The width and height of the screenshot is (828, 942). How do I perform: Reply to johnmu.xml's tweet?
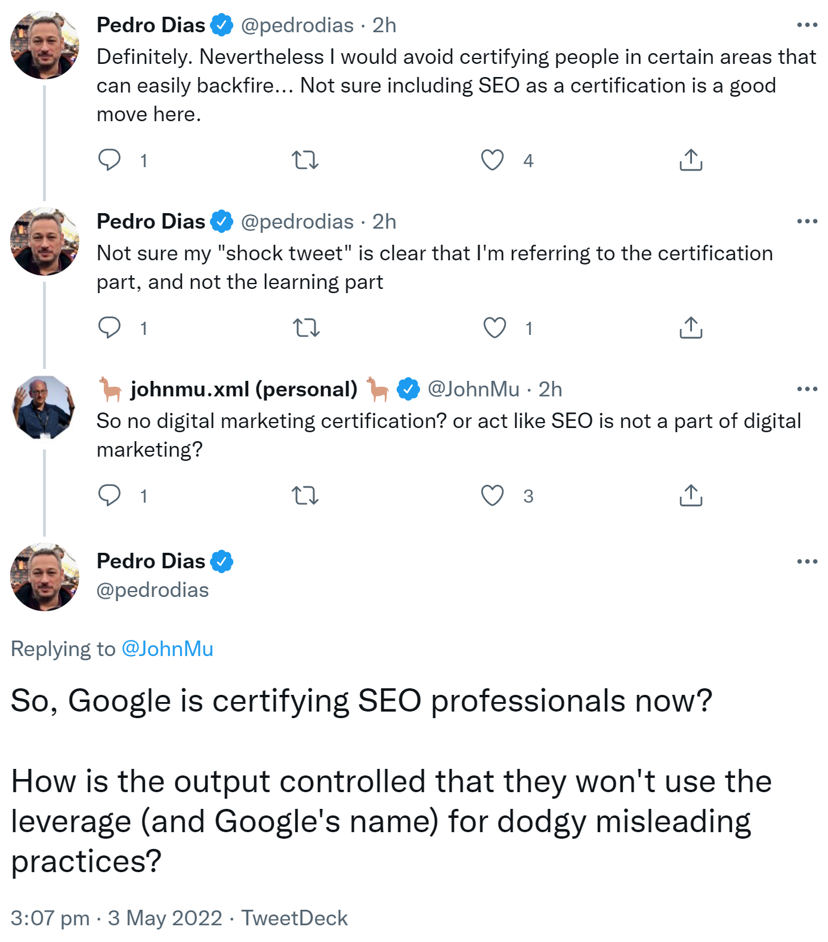(x=110, y=495)
